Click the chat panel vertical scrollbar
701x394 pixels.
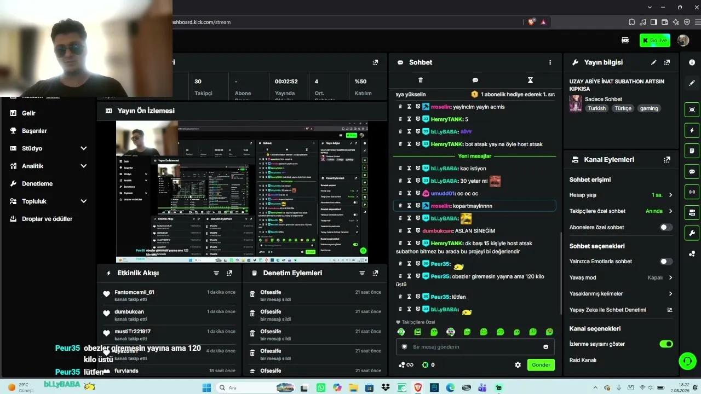pyautogui.click(x=560, y=274)
